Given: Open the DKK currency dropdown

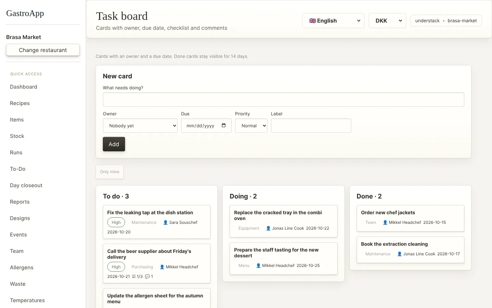Looking at the screenshot, I should 387,21.
